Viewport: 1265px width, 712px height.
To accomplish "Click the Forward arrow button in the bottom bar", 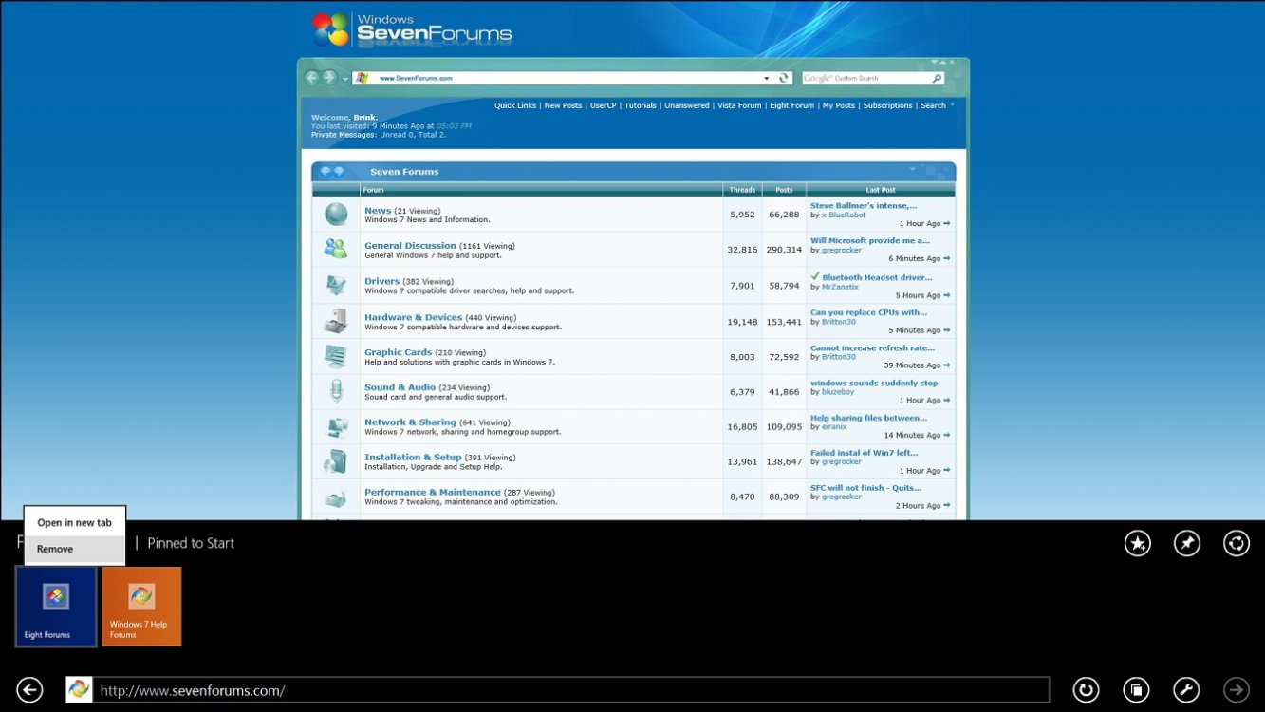I will click(x=1237, y=690).
